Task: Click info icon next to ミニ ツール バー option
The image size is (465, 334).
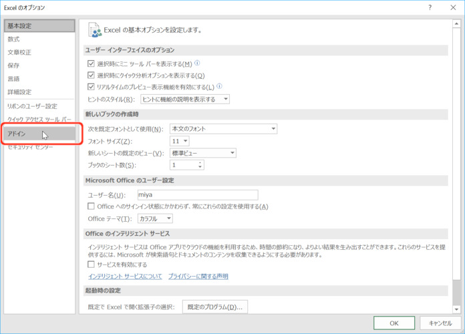Action: click(x=197, y=63)
